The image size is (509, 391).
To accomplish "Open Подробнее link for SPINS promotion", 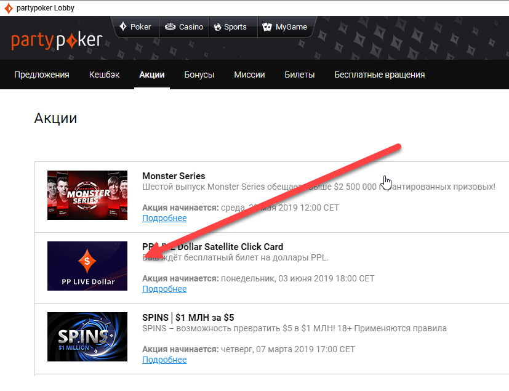I will 164,360.
